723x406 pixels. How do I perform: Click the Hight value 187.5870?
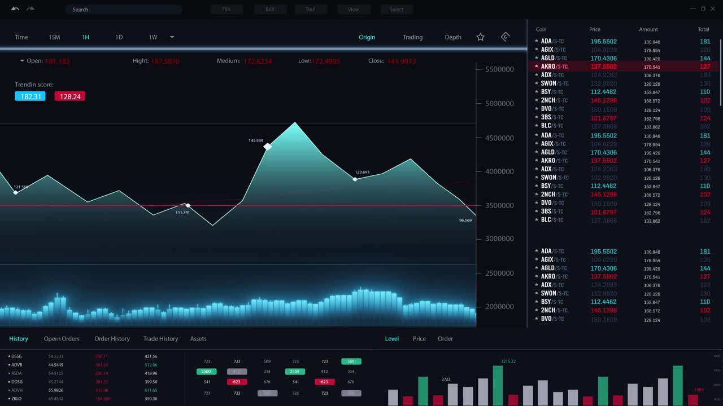click(x=165, y=61)
